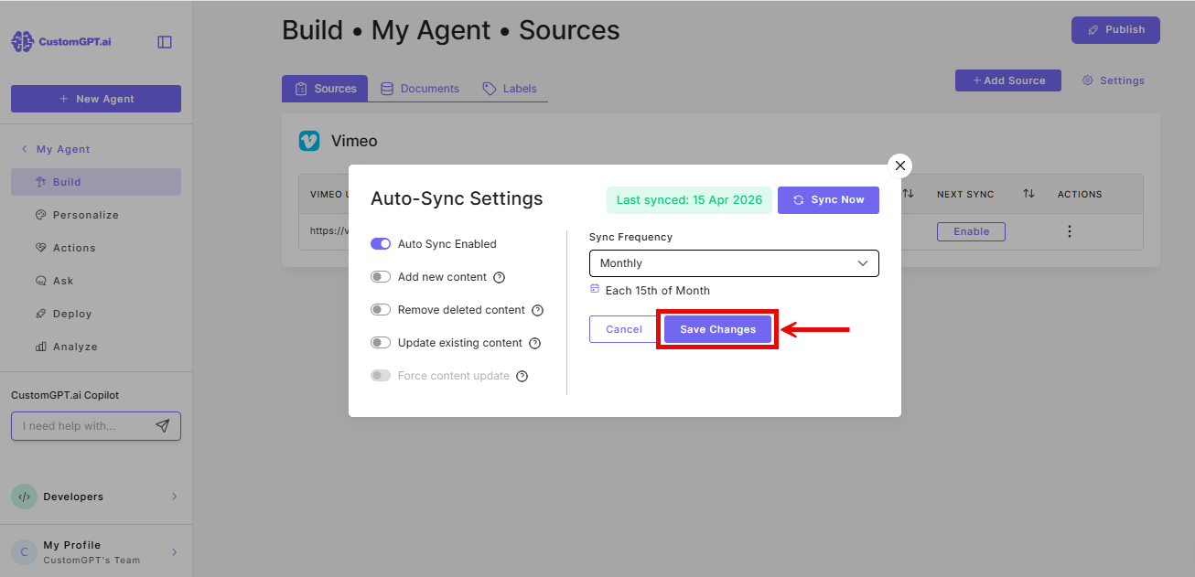Enable the Add new content toggle

[x=380, y=276]
